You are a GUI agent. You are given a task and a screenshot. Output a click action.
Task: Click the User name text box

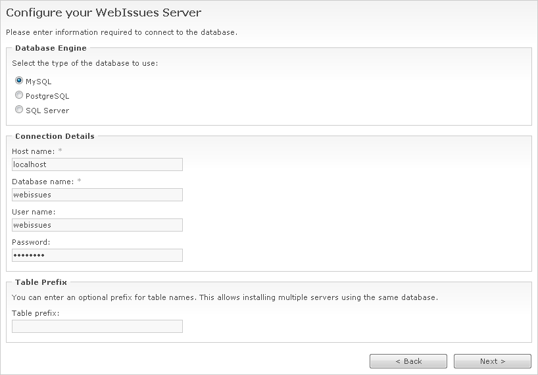[x=97, y=225]
